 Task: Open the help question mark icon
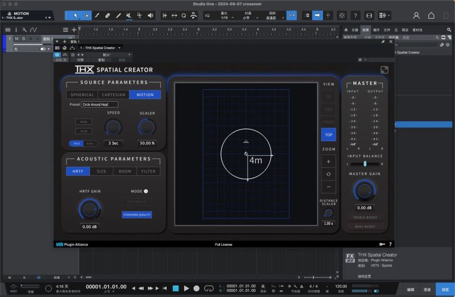click(355, 16)
